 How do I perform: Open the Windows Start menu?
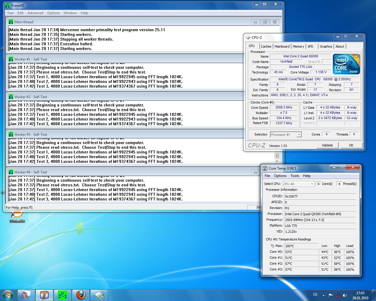[x=8, y=295]
